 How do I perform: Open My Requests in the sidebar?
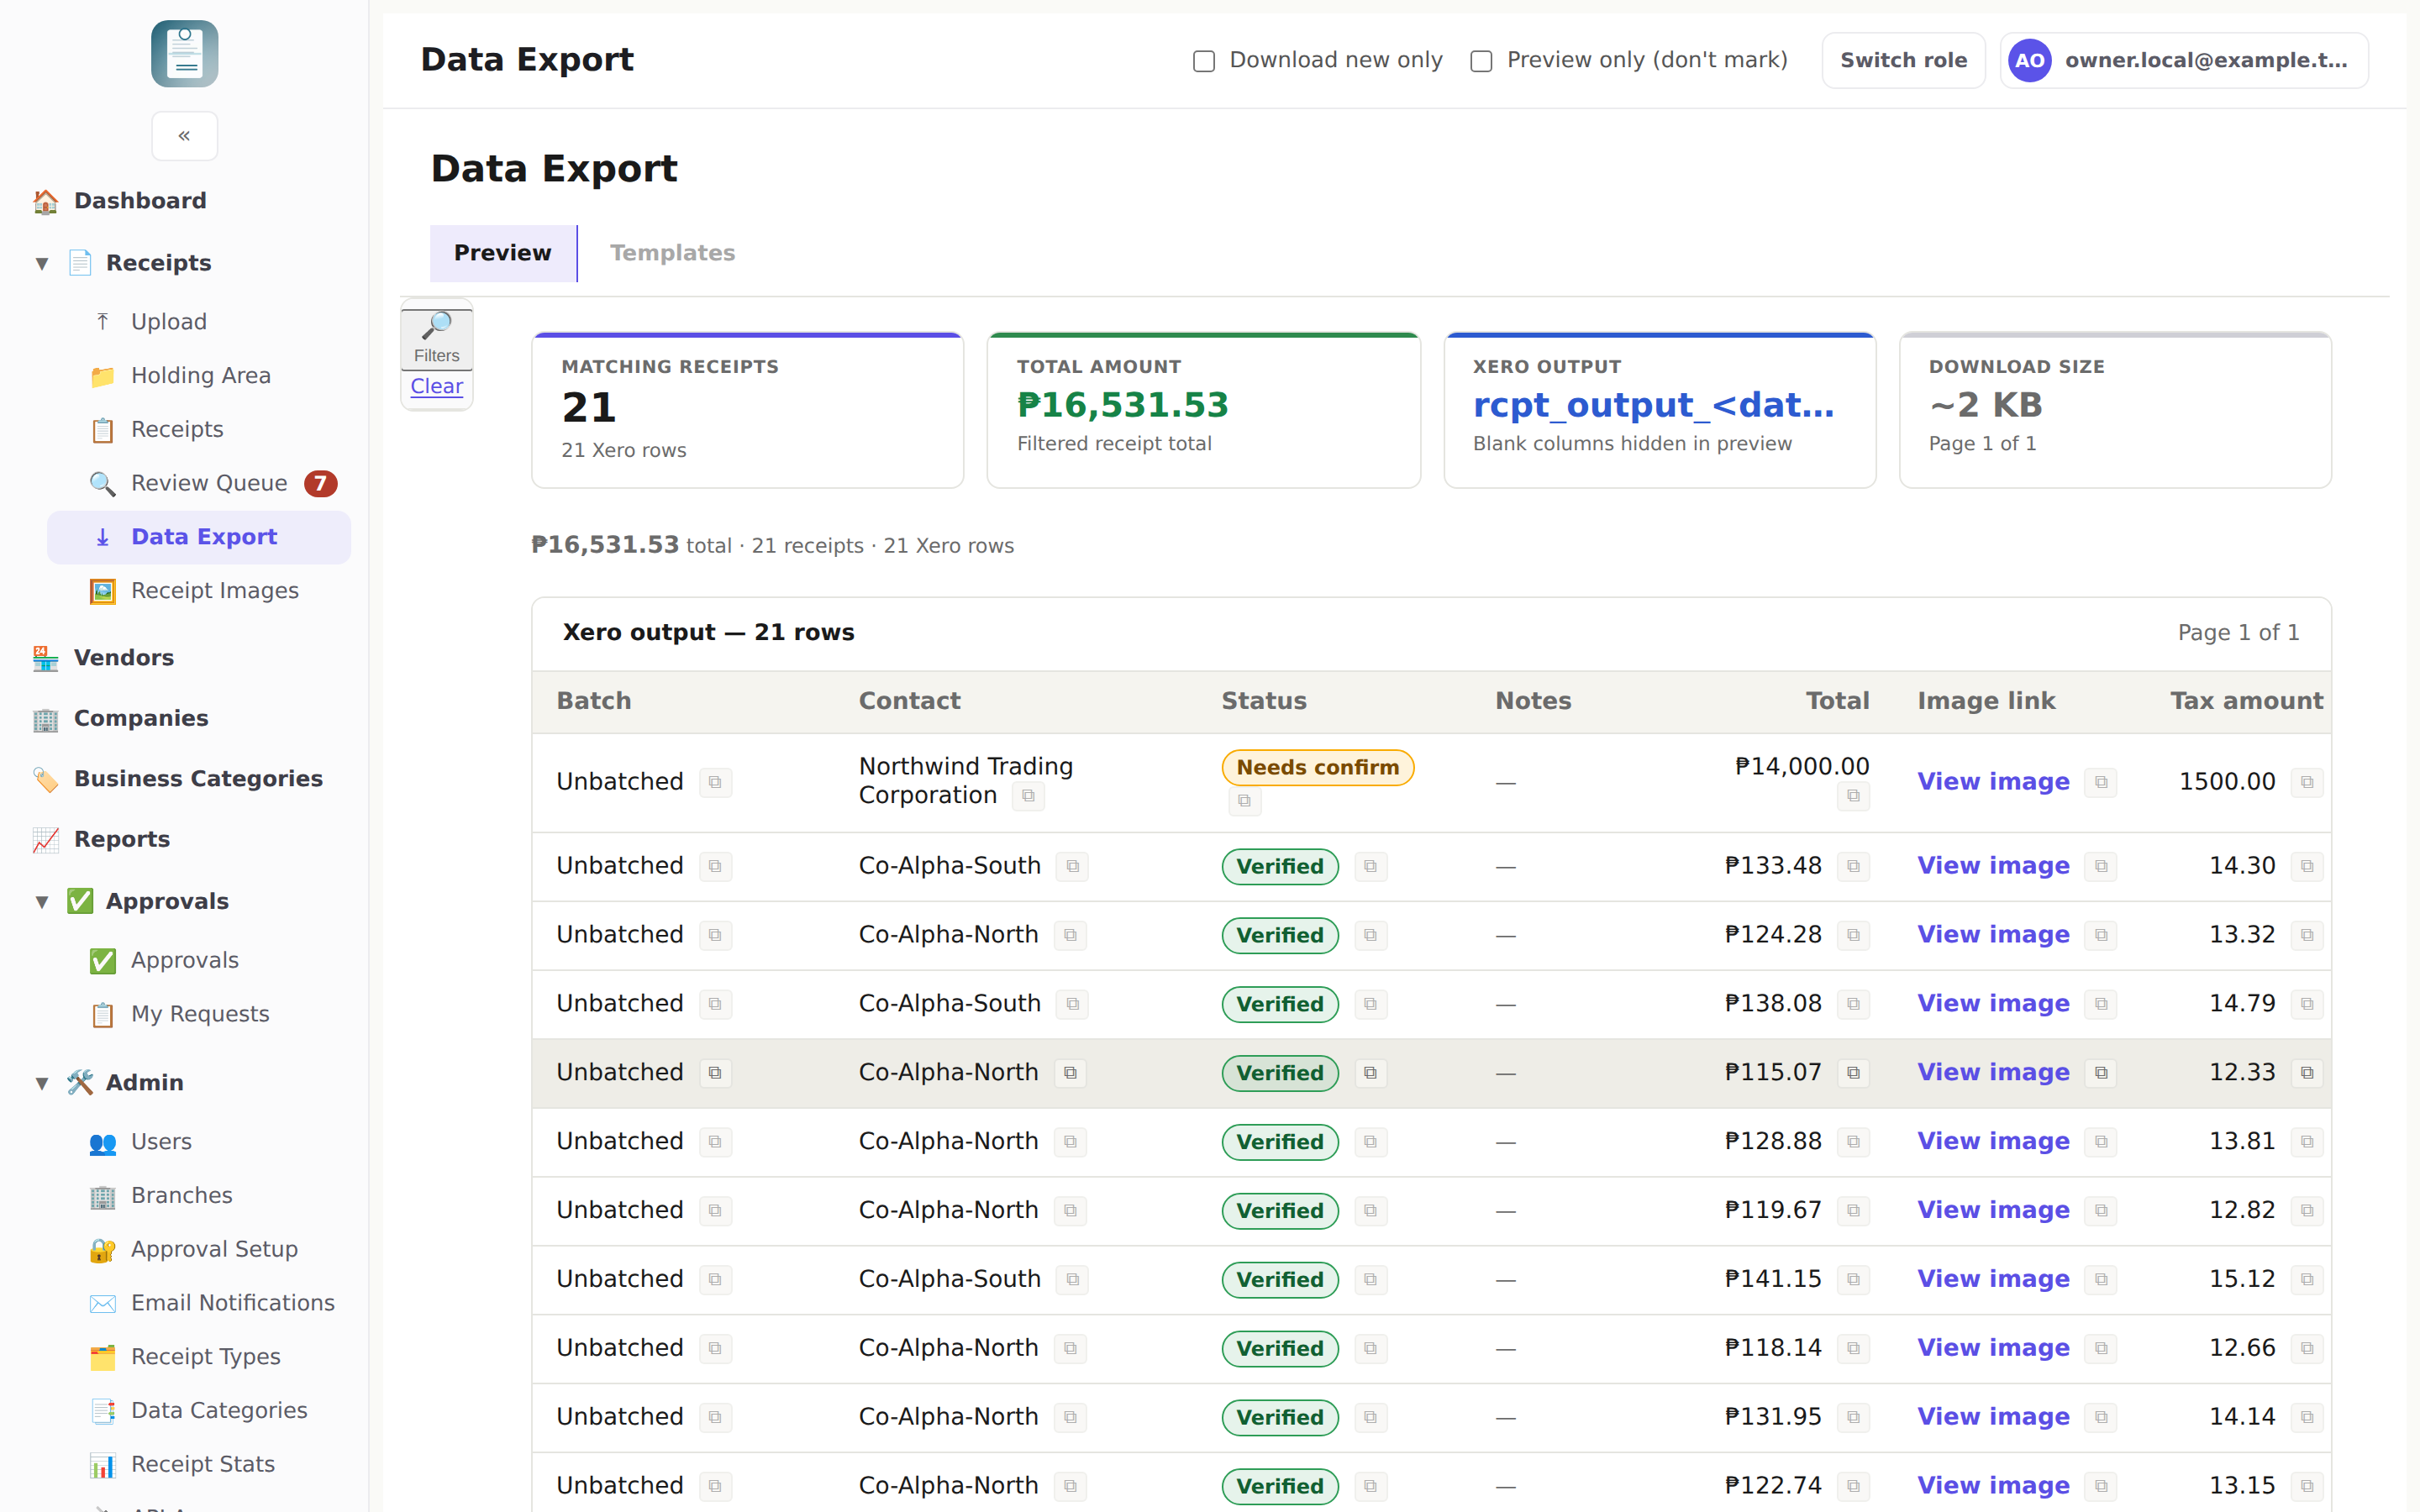(199, 1014)
